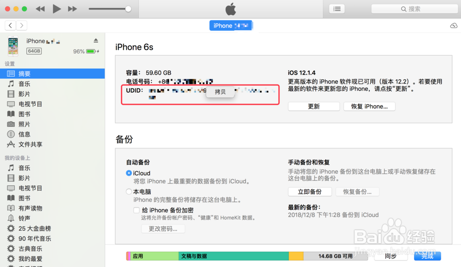This screenshot has height=267, width=461.
Task: Click the iCloud download icon
Action: pos(454,25)
